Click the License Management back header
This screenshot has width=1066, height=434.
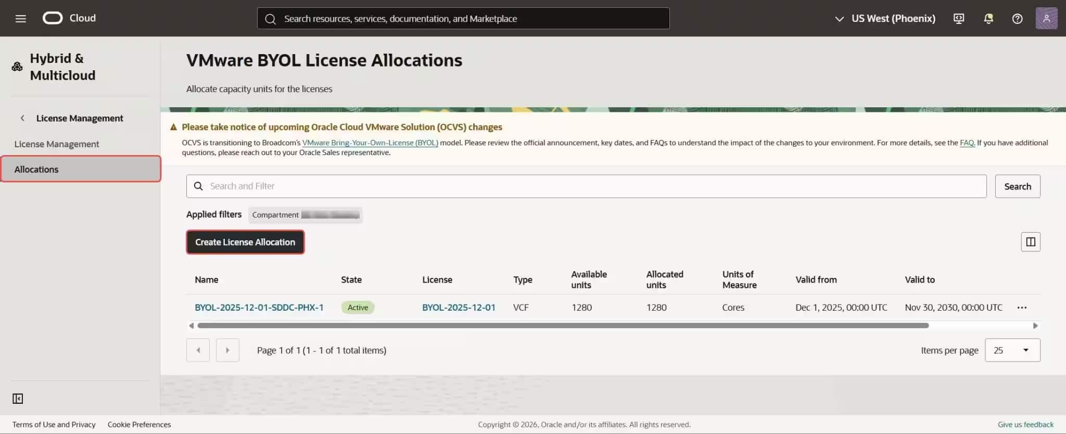[x=80, y=118]
